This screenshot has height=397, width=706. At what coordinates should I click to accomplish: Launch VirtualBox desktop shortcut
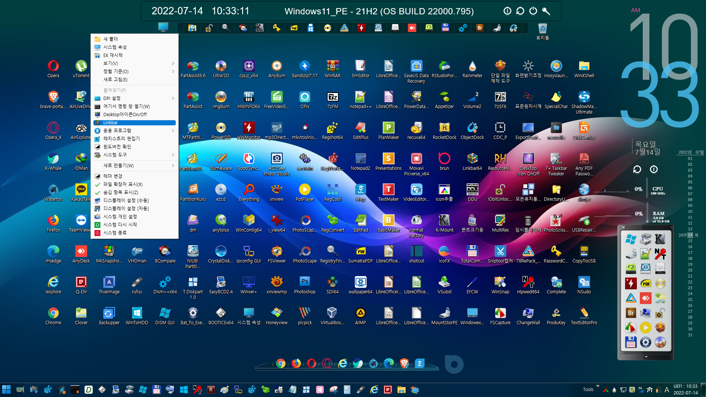[332, 316]
